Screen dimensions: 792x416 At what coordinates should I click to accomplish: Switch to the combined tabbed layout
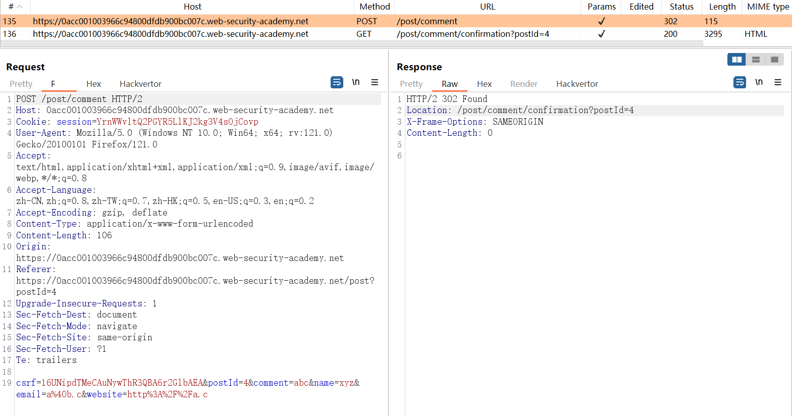pyautogui.click(x=774, y=60)
